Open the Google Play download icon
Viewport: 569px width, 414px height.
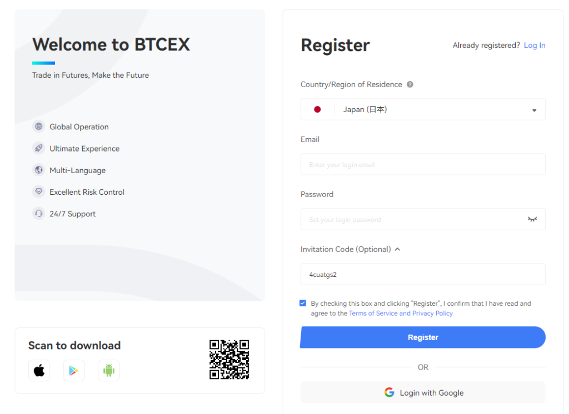(x=74, y=371)
